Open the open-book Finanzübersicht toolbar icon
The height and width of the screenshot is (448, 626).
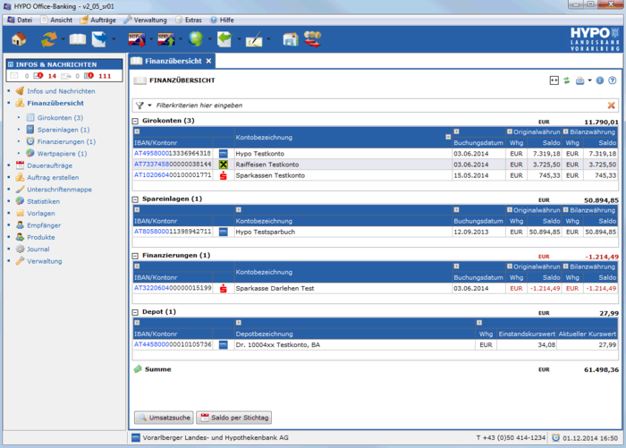pos(78,39)
